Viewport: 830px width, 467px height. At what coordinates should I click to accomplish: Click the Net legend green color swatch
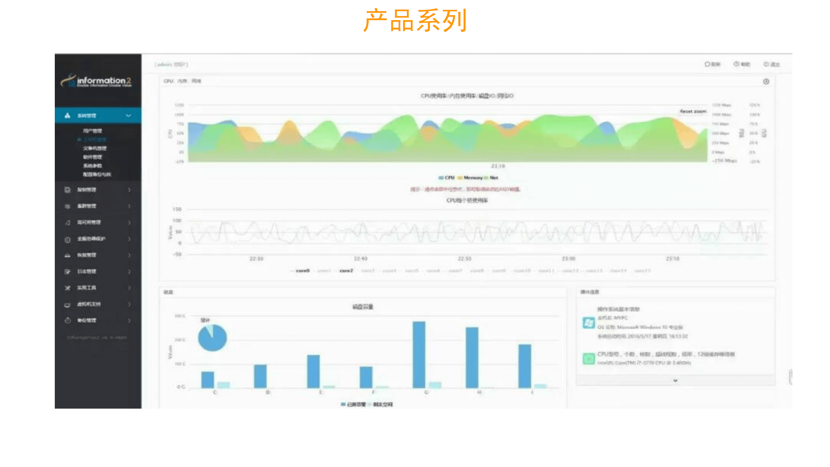pyautogui.click(x=486, y=178)
